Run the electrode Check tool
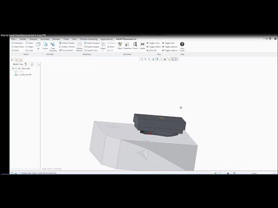278x208 pixels. point(135,46)
